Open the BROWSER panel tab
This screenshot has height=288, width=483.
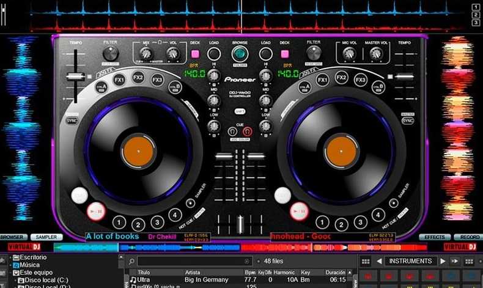13,237
